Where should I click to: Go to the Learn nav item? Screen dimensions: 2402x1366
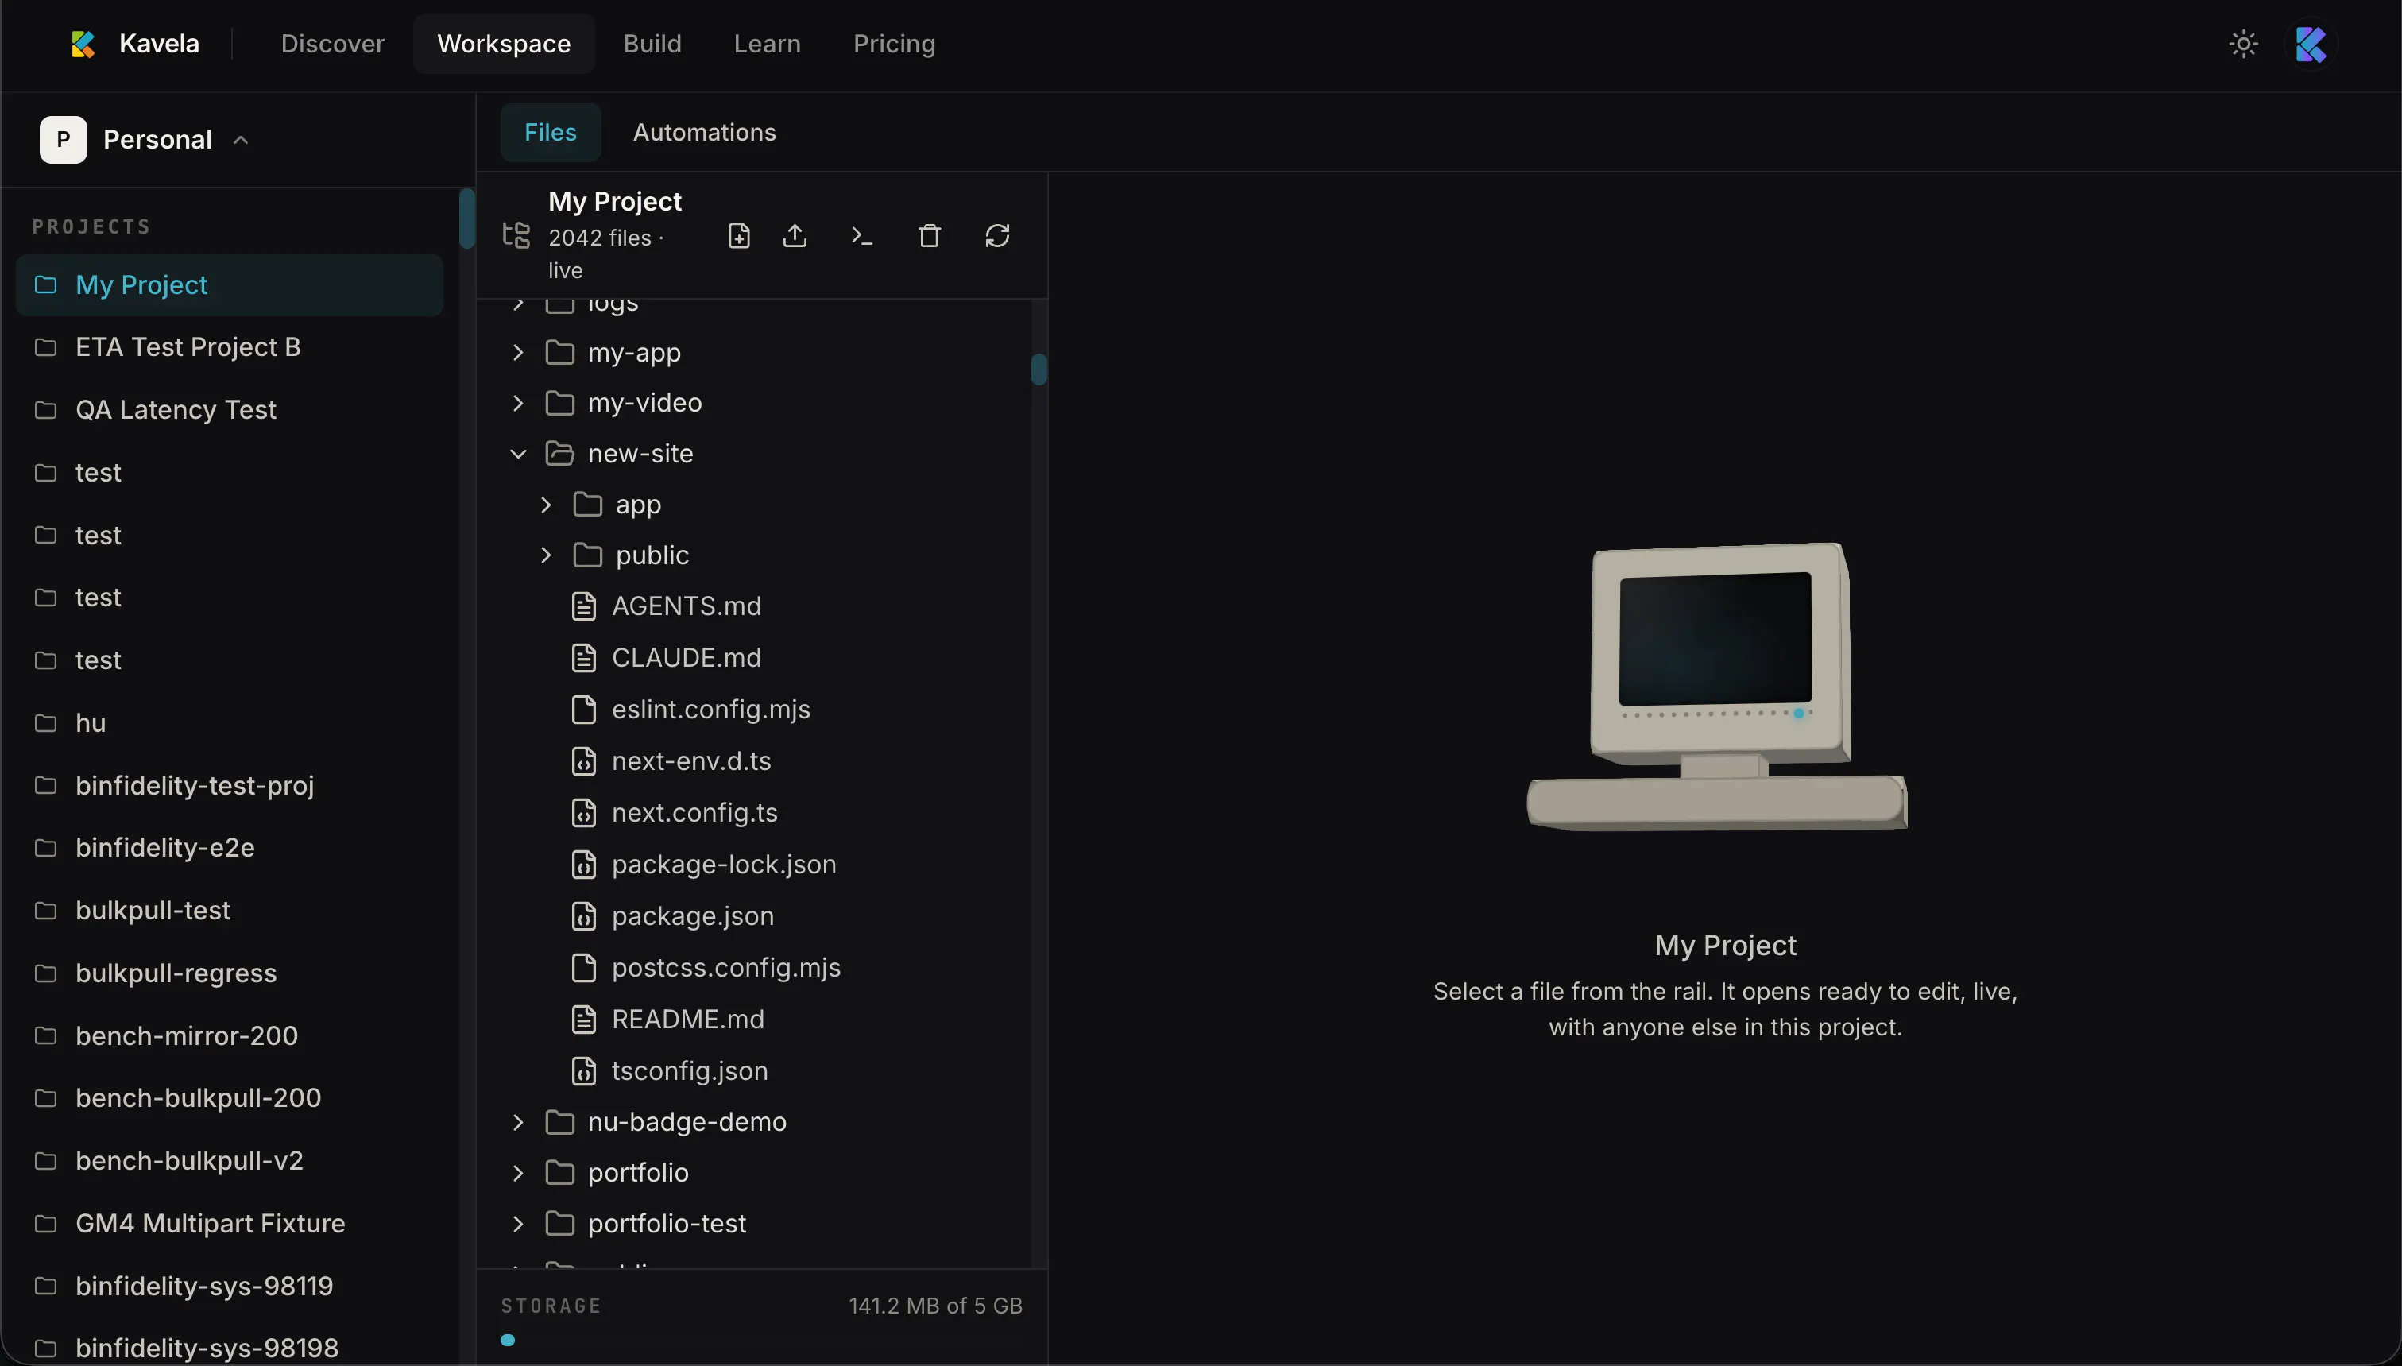point(766,44)
